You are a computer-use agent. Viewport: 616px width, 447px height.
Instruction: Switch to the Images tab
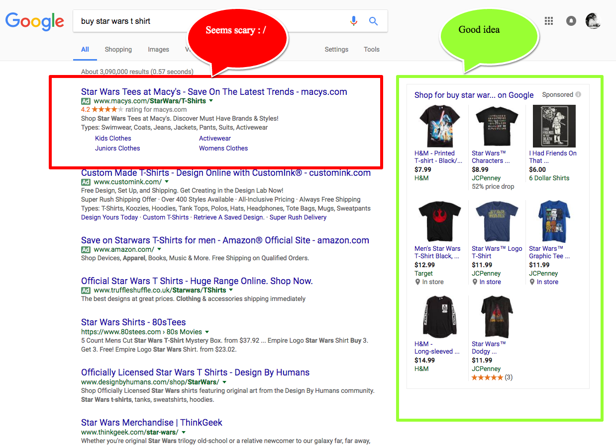(158, 49)
